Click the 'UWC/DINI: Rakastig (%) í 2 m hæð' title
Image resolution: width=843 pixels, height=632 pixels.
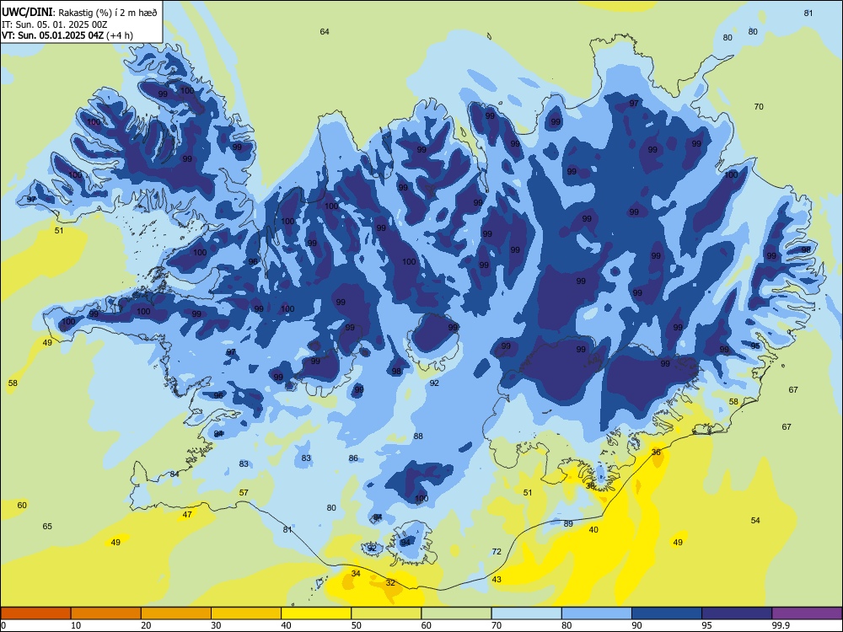pos(79,13)
